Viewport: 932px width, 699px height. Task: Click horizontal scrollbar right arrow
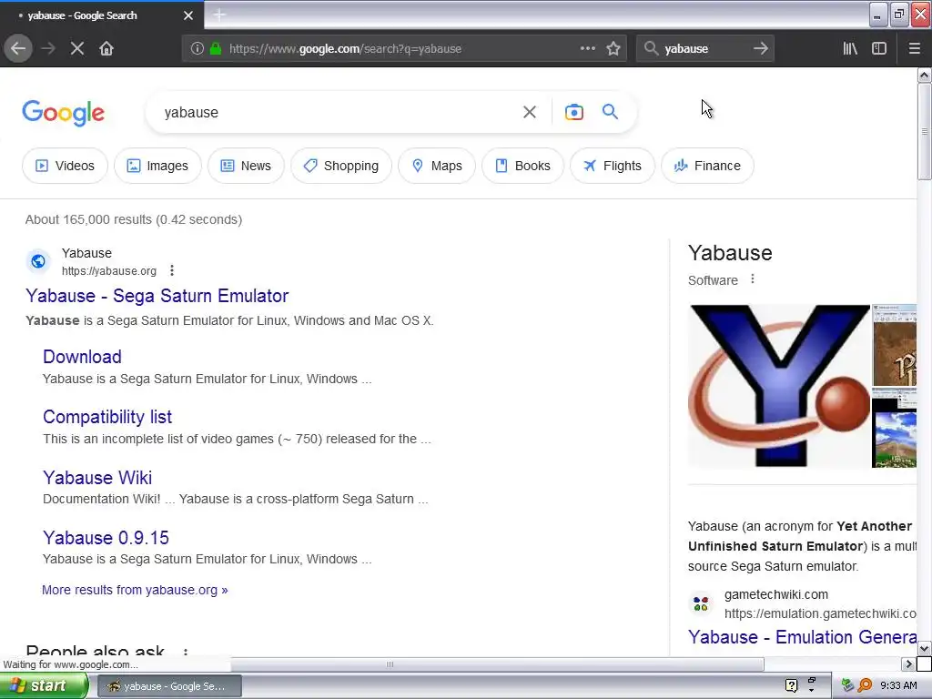pos(907,664)
